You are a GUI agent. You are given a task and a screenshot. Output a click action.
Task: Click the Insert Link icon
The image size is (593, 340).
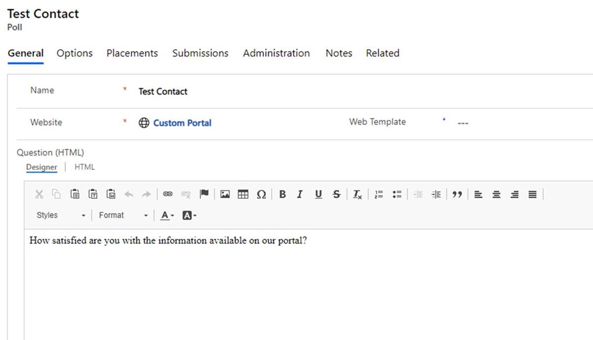click(x=168, y=195)
